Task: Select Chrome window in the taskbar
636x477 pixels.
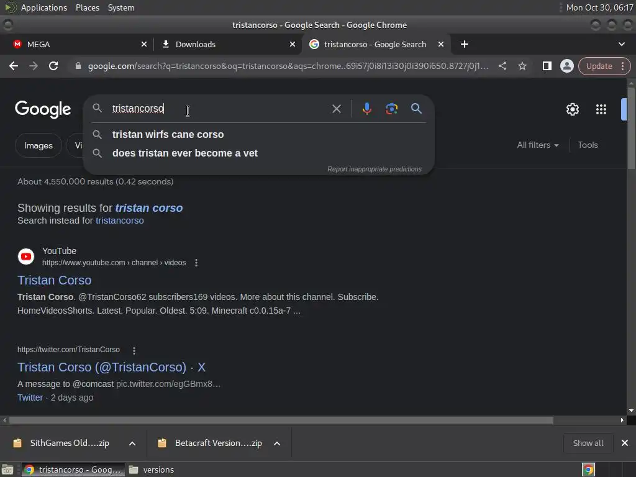Action: click(73, 470)
